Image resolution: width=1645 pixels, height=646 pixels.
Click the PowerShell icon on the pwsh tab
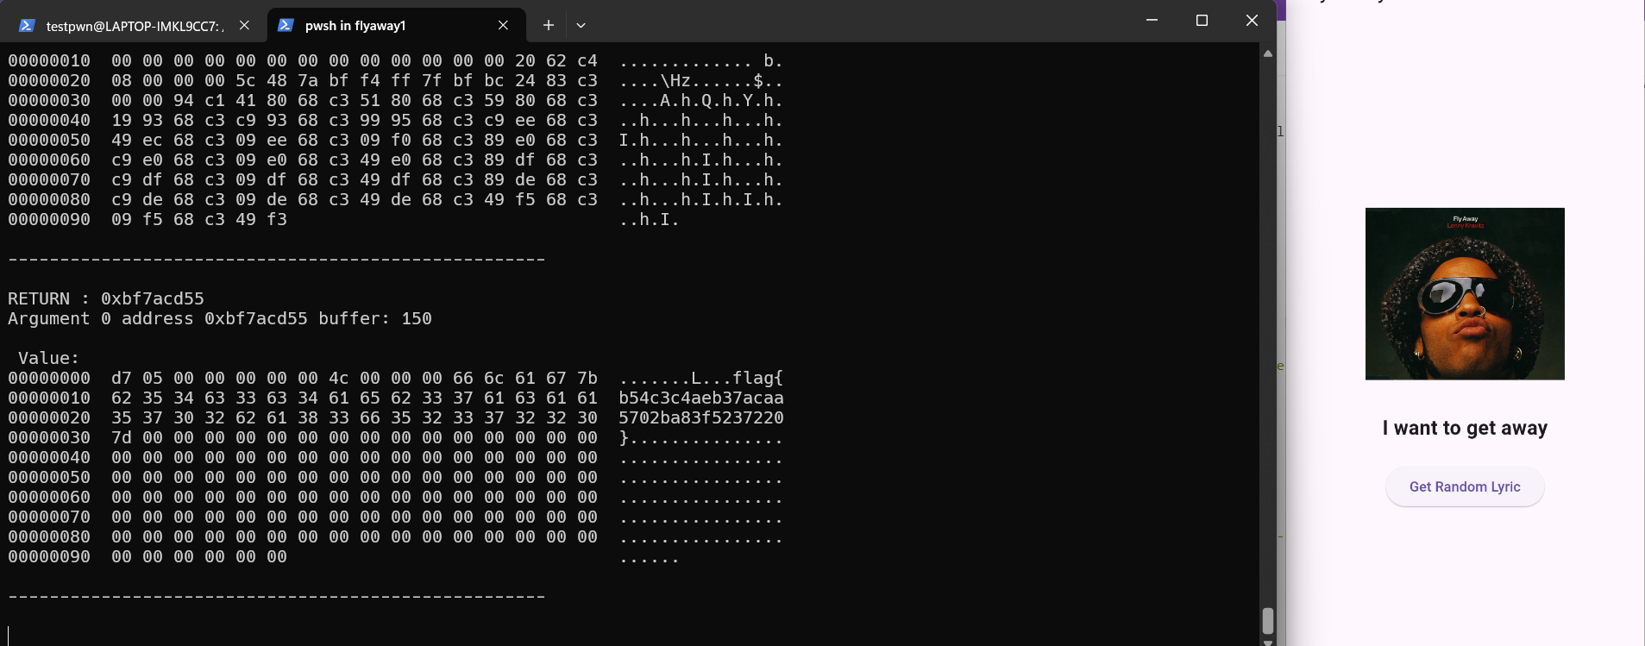click(286, 26)
